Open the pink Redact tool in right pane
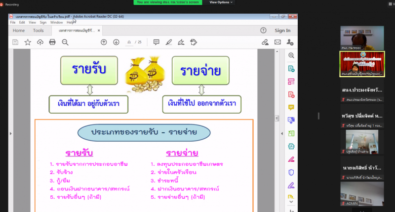395x212 pixels. [x=291, y=159]
